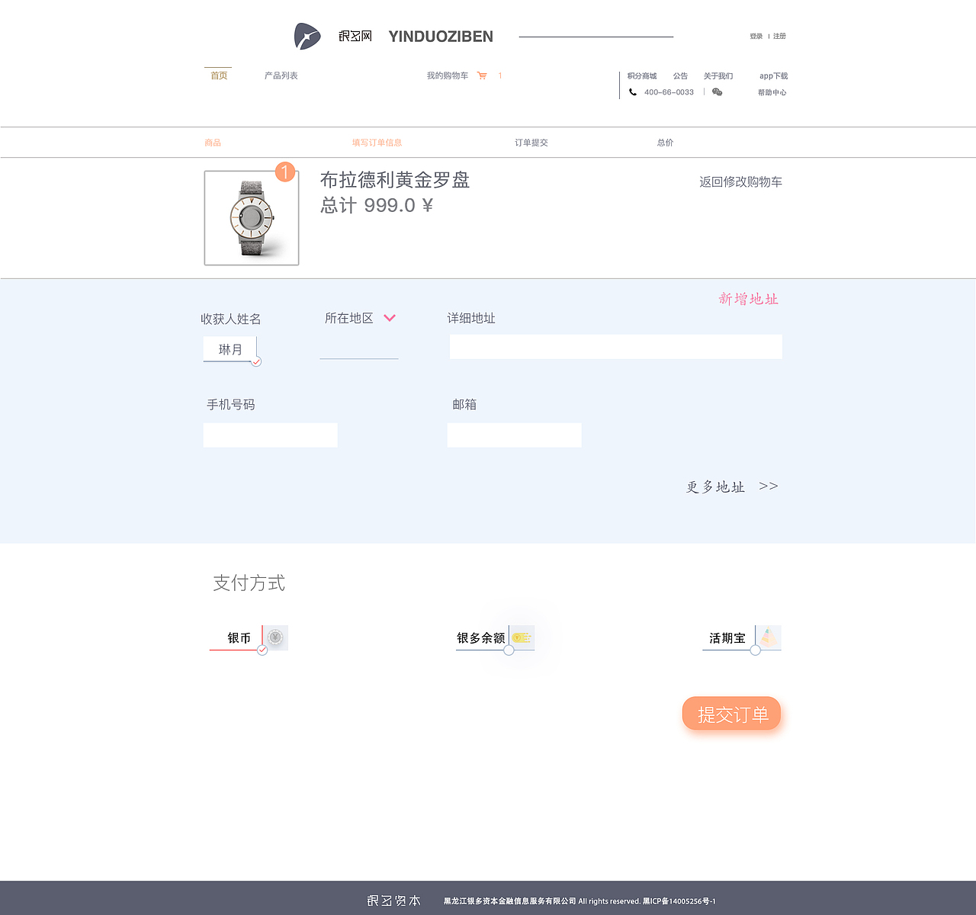Select the 银多余额 payment option
Screen dimensions: 976x915
coord(509,650)
